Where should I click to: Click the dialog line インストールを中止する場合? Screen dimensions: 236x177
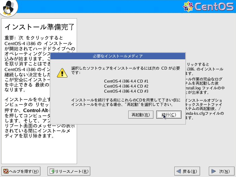coord(122,104)
